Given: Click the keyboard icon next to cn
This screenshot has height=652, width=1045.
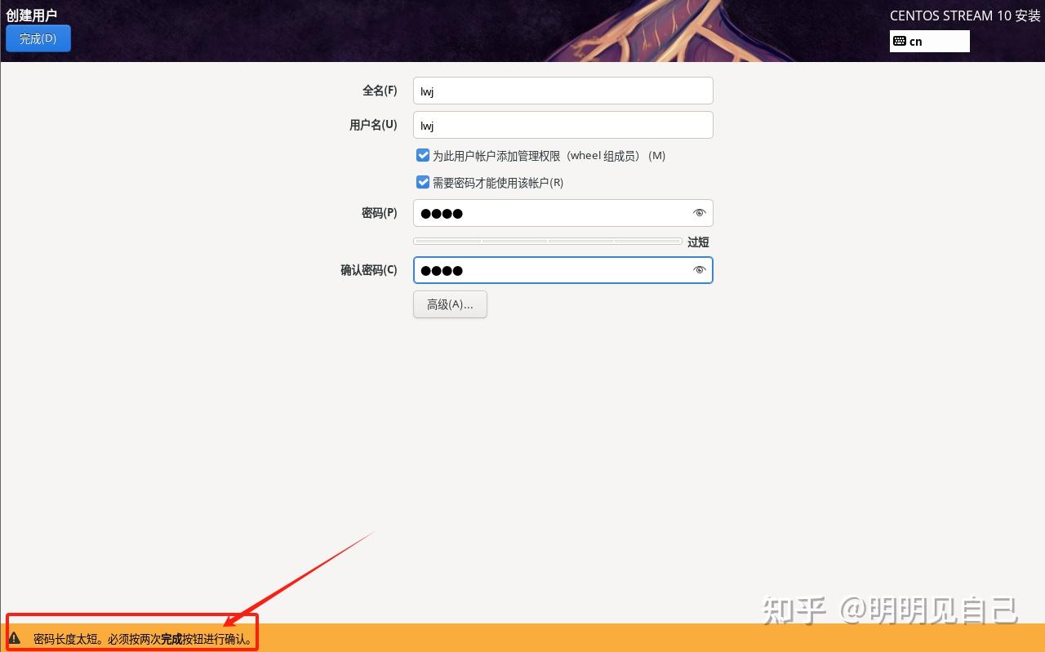Looking at the screenshot, I should point(901,41).
